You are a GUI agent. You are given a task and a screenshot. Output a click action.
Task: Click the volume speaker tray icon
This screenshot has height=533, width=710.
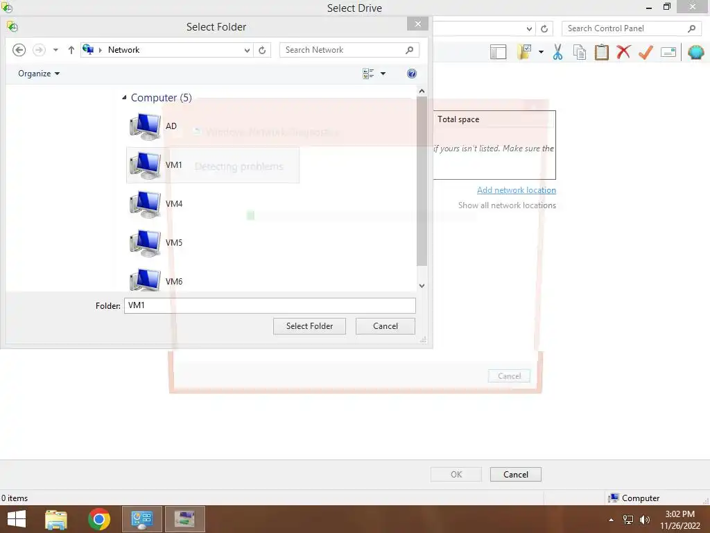click(644, 520)
